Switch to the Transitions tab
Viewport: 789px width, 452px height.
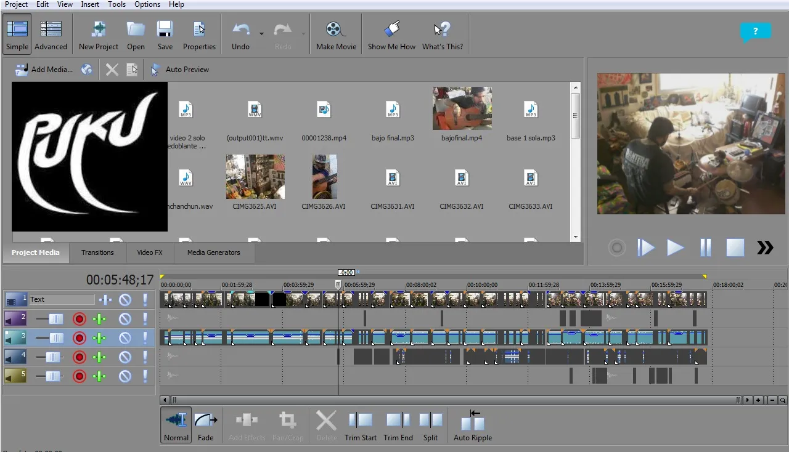tap(97, 252)
